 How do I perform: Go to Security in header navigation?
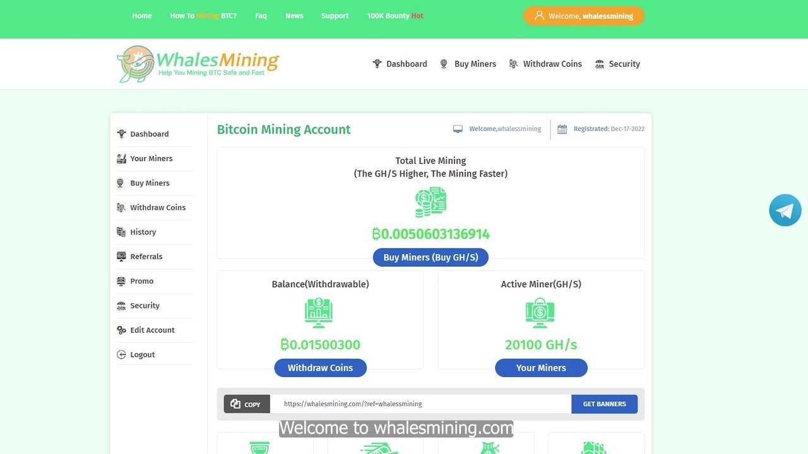coord(624,64)
